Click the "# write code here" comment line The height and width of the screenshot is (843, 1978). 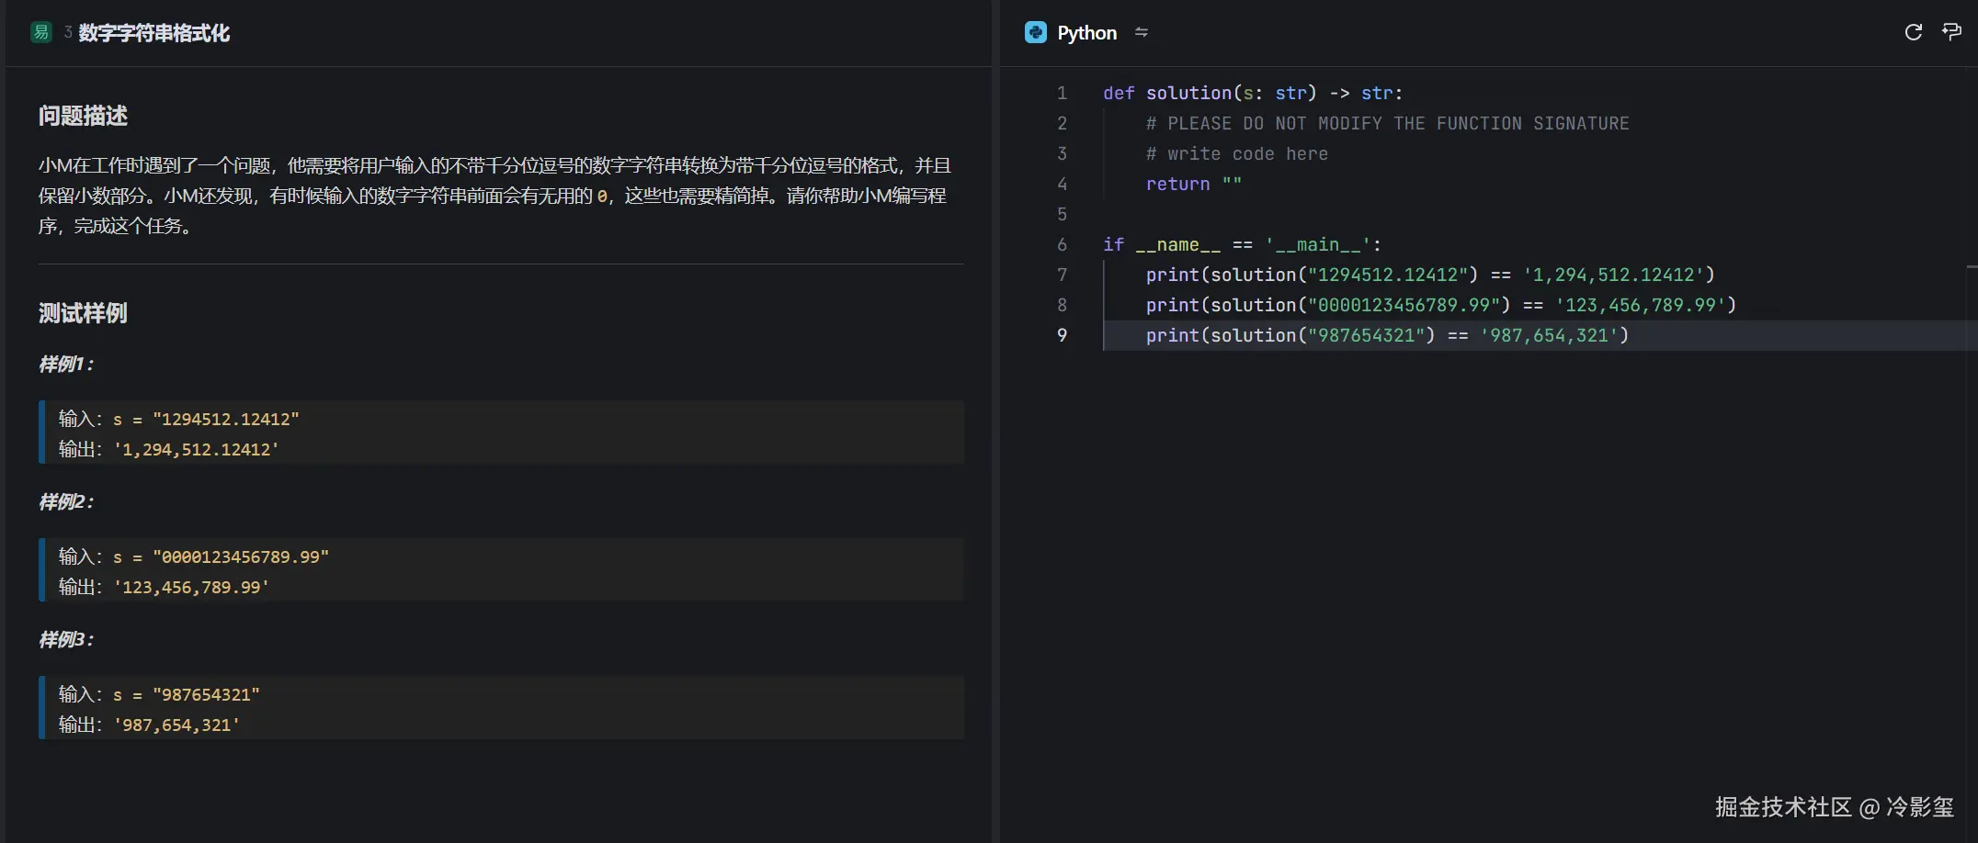coord(1236,153)
